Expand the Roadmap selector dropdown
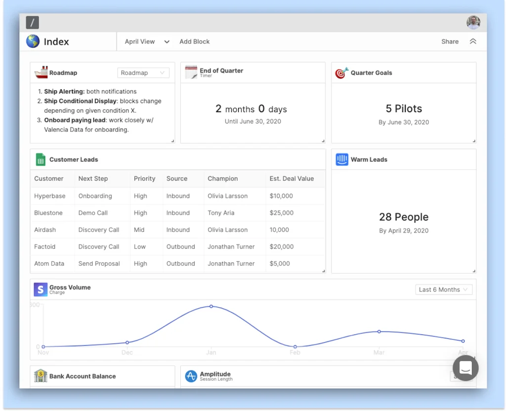Viewport: 506px width, 411px height. (x=143, y=73)
